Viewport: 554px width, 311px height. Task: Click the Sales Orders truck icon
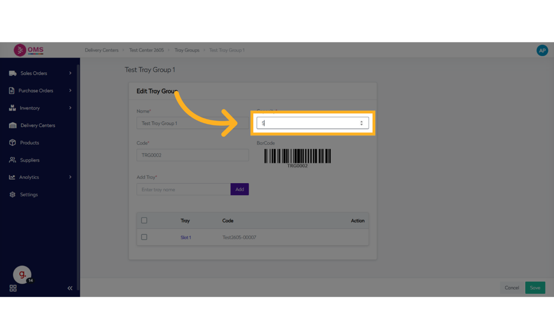(x=13, y=73)
